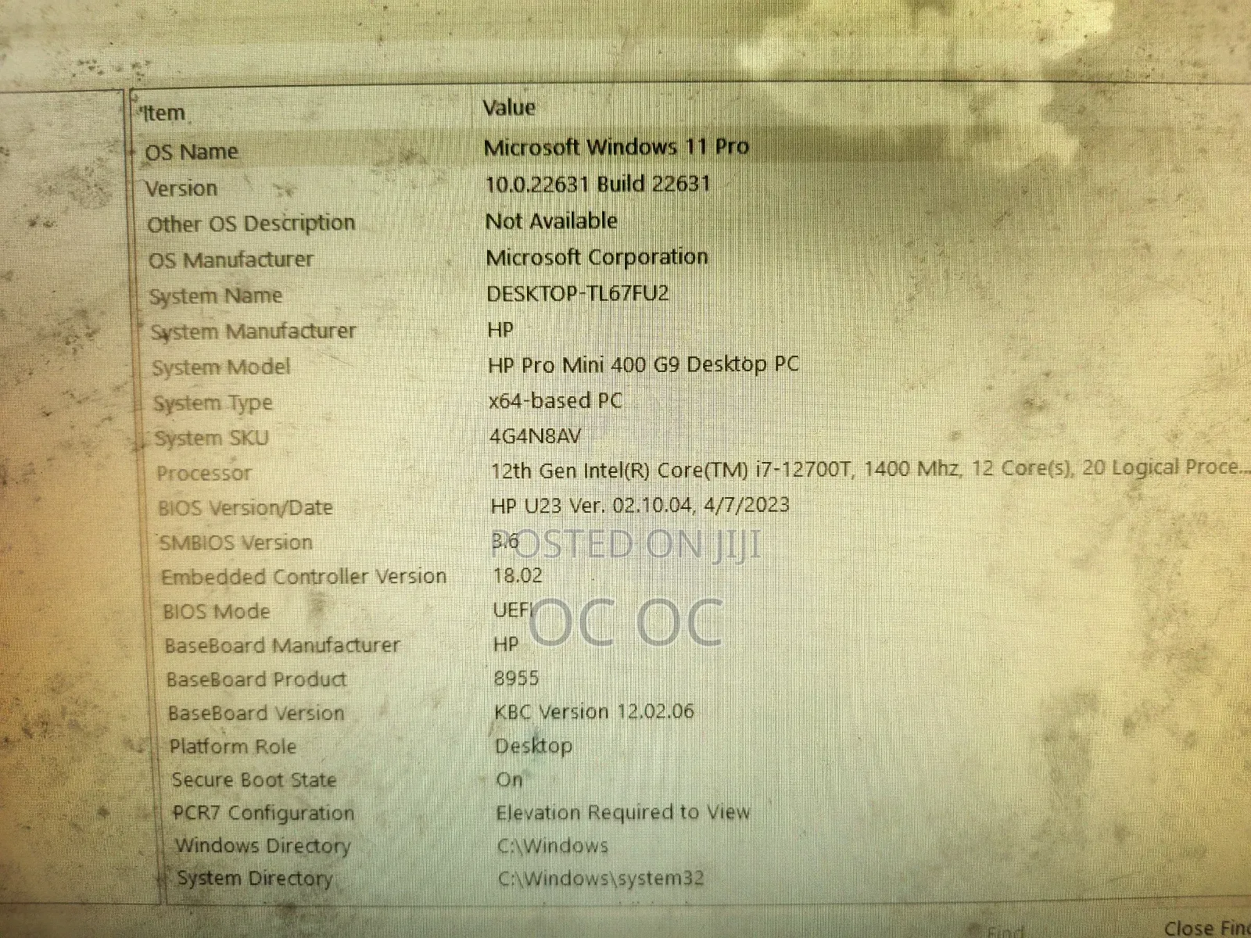Select HP value of System Manufacturer
The image size is (1251, 938).
point(500,329)
